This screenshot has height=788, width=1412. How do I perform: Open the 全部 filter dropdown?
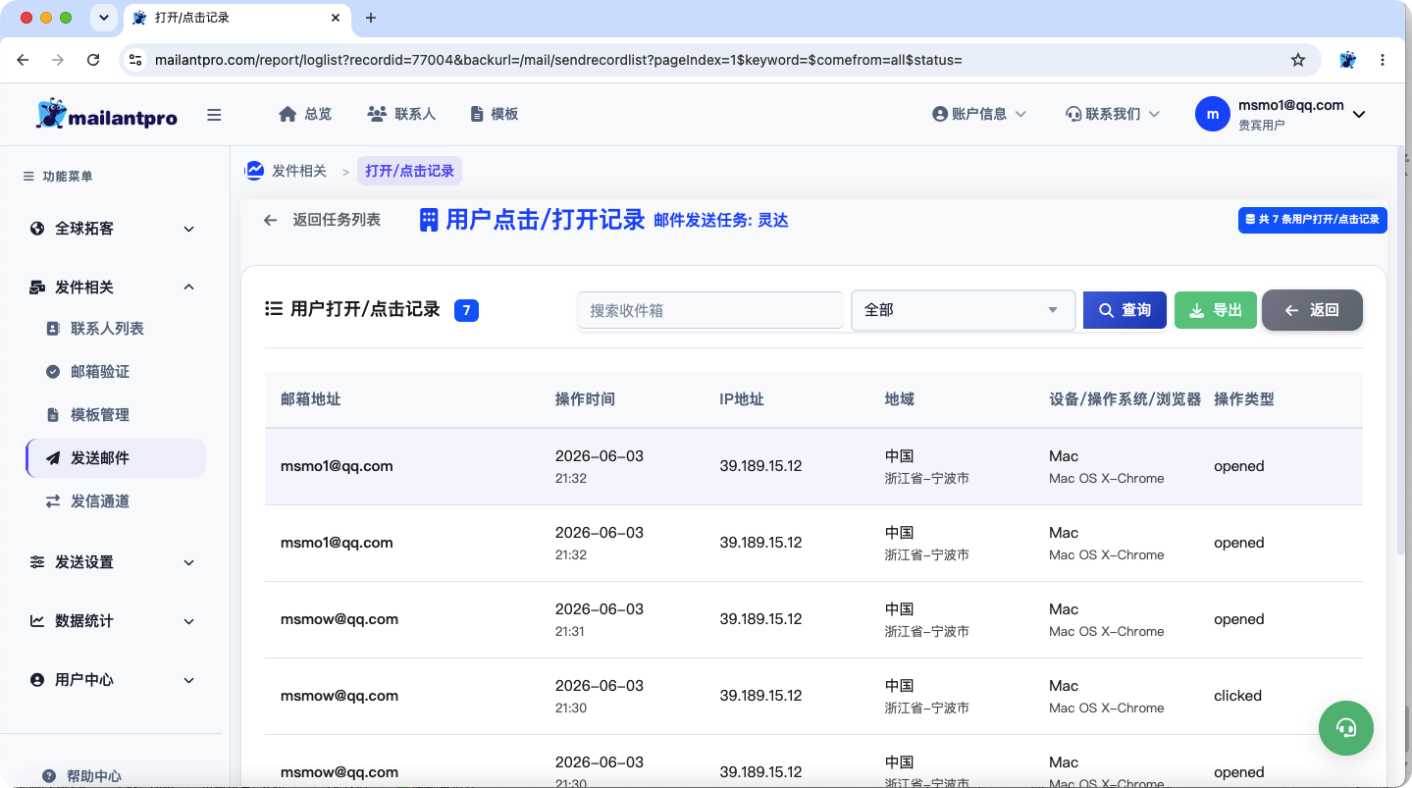(x=964, y=310)
